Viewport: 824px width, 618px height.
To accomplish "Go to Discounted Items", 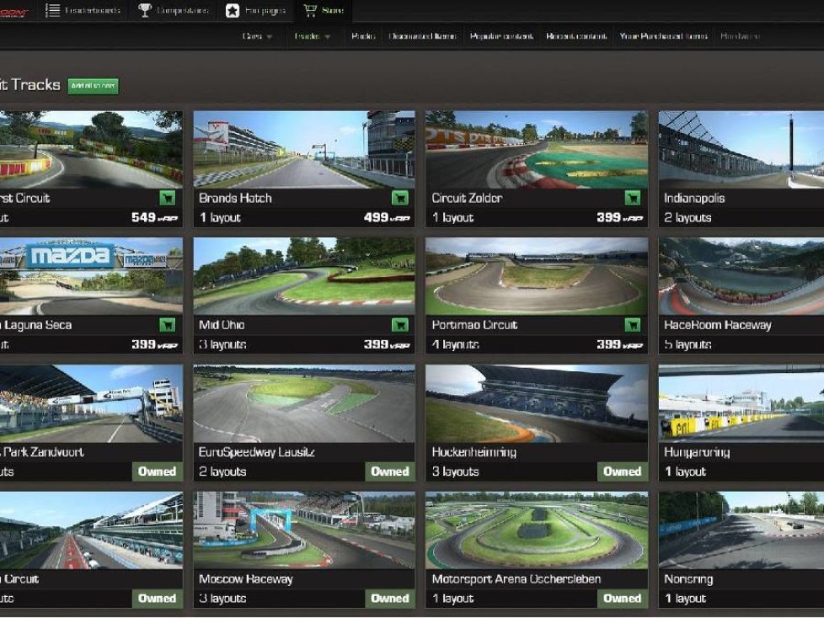I will coord(422,36).
